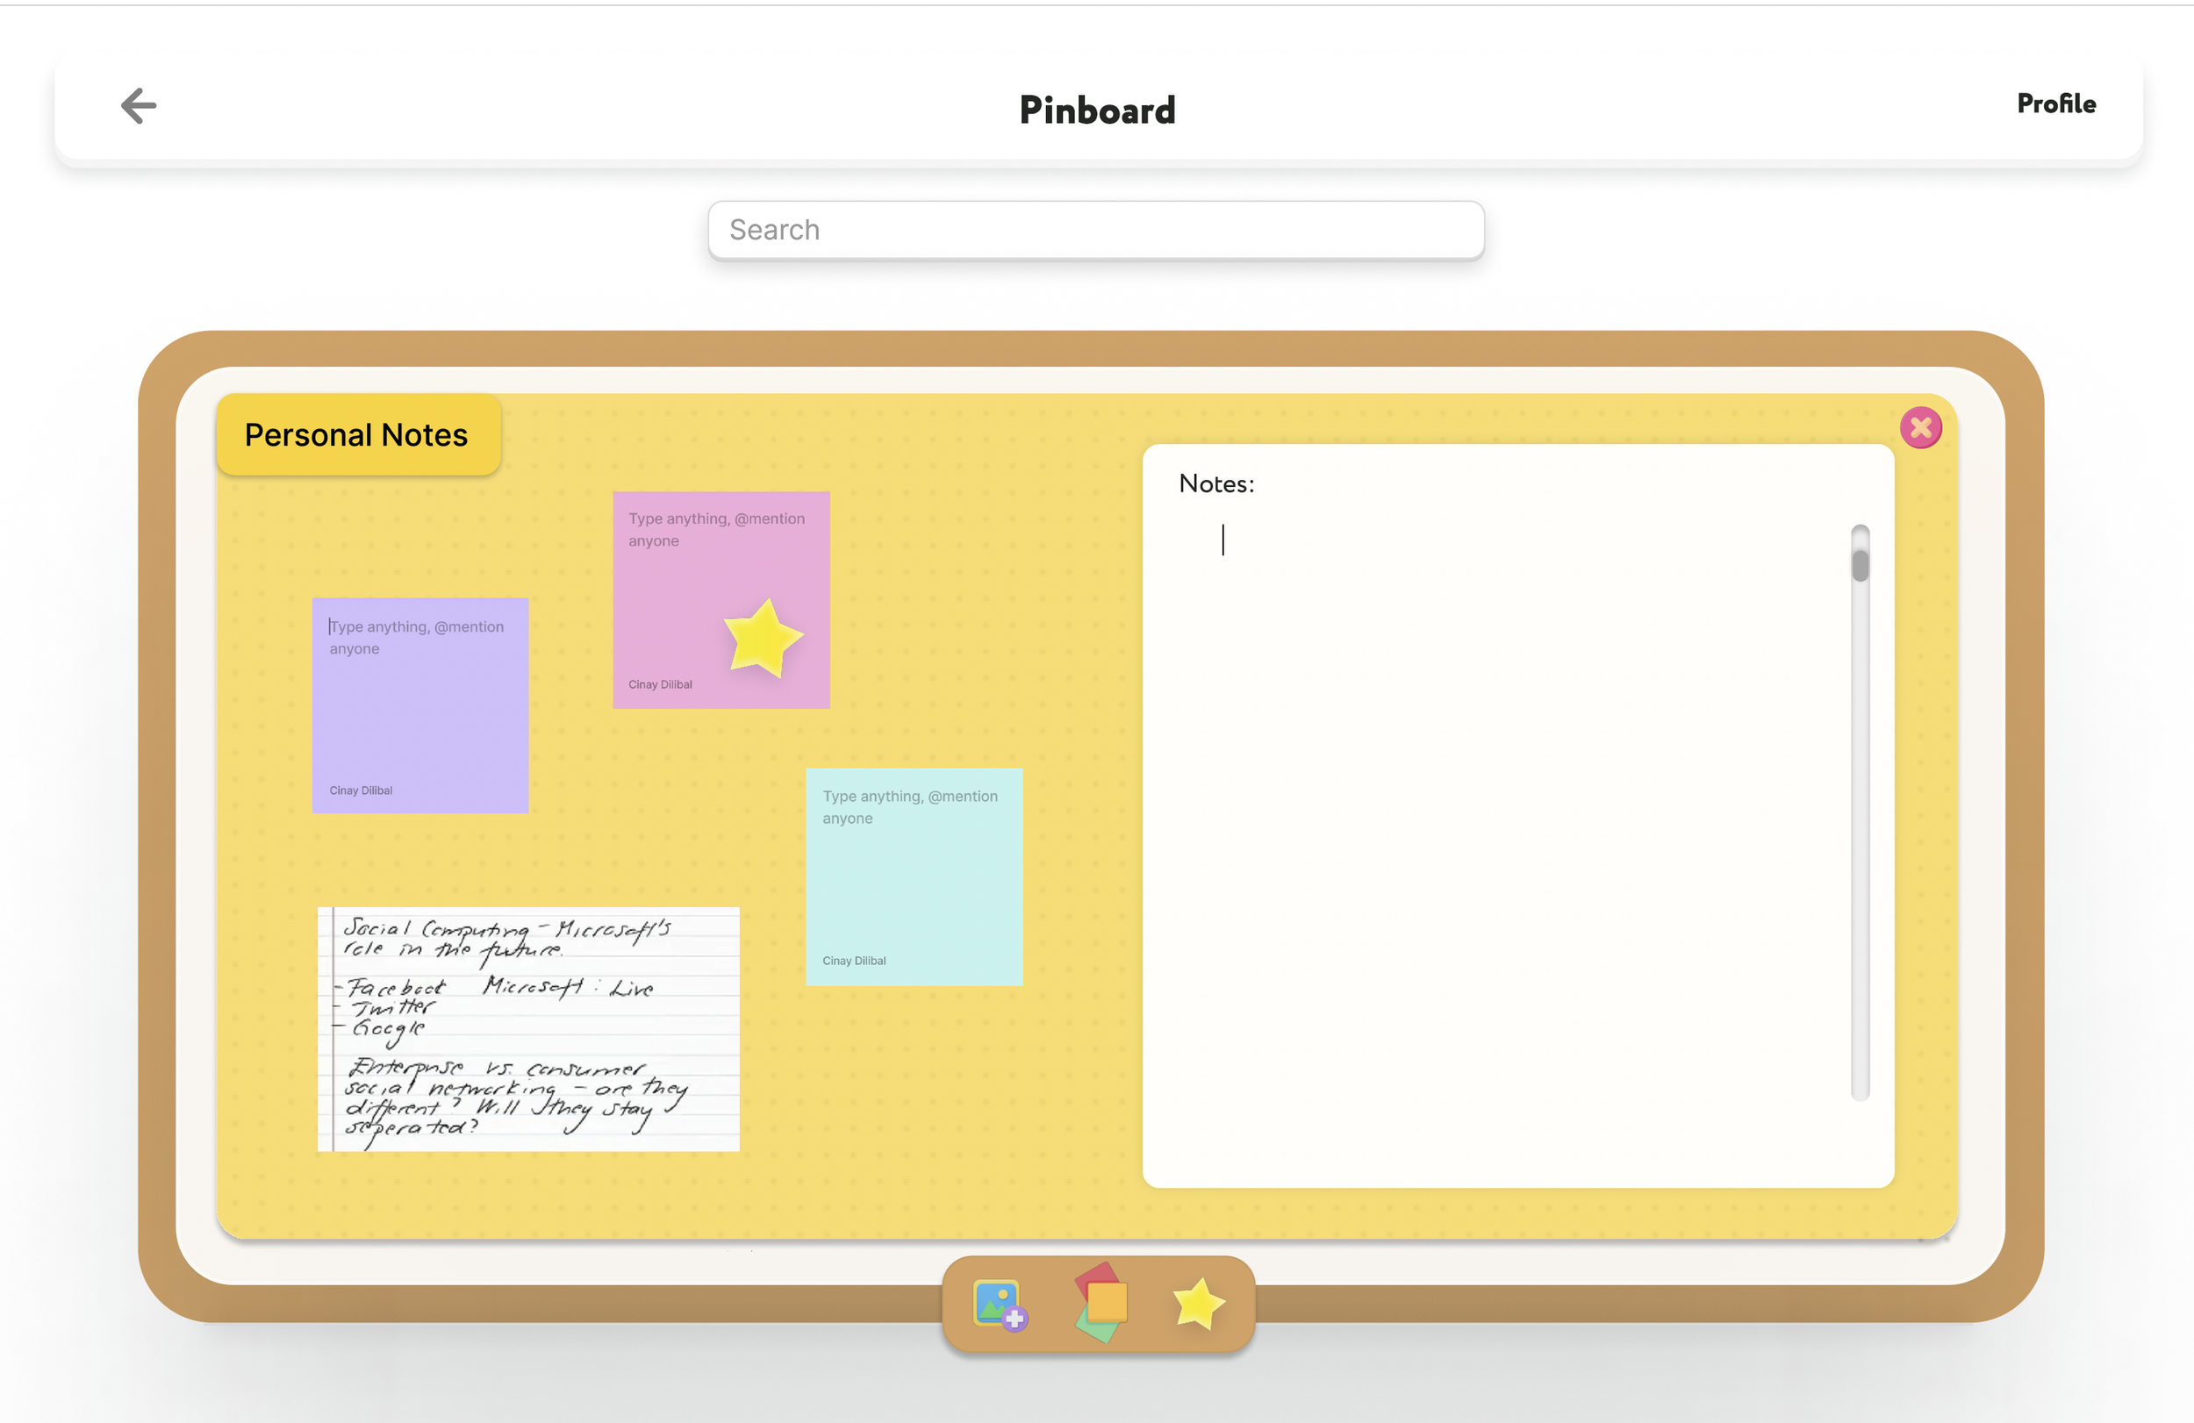The height and width of the screenshot is (1423, 2194).
Task: Open the Profile link
Action: [x=2055, y=104]
